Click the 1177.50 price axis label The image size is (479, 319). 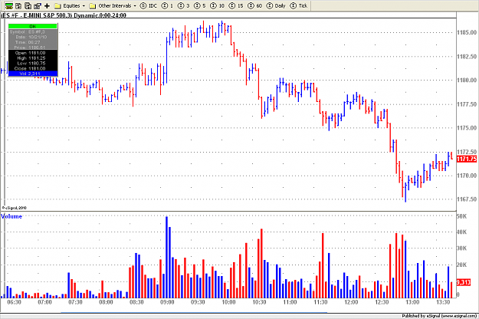click(467, 104)
